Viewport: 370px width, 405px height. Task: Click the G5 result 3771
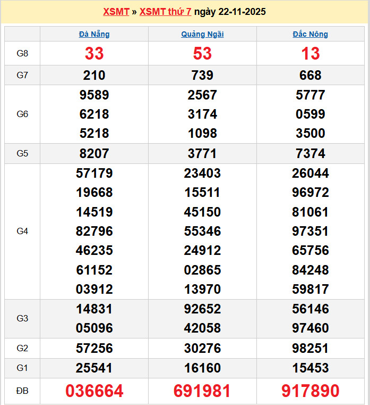tap(202, 154)
